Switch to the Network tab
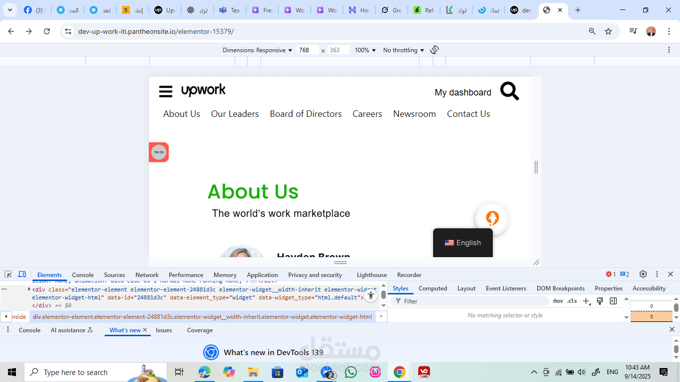The image size is (680, 382). [x=147, y=275]
